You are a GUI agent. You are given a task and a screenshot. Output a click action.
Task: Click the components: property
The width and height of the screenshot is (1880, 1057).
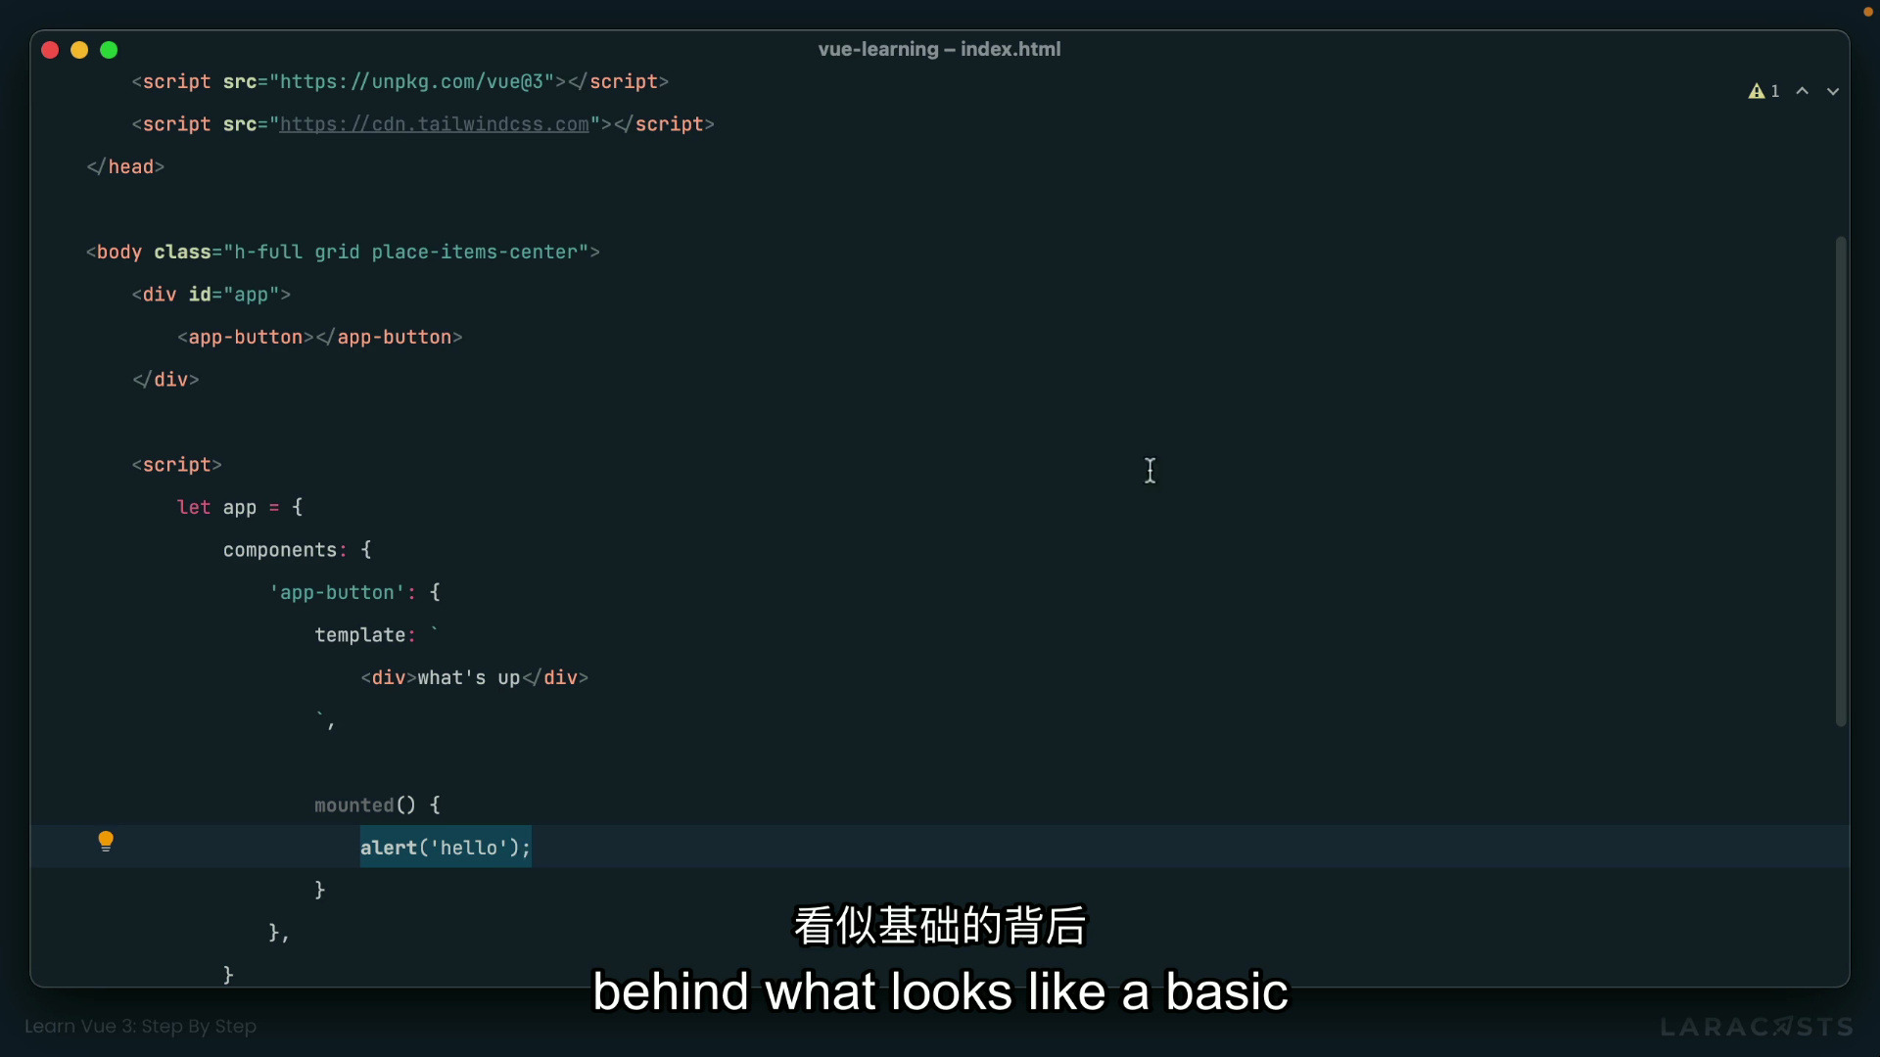coord(285,550)
